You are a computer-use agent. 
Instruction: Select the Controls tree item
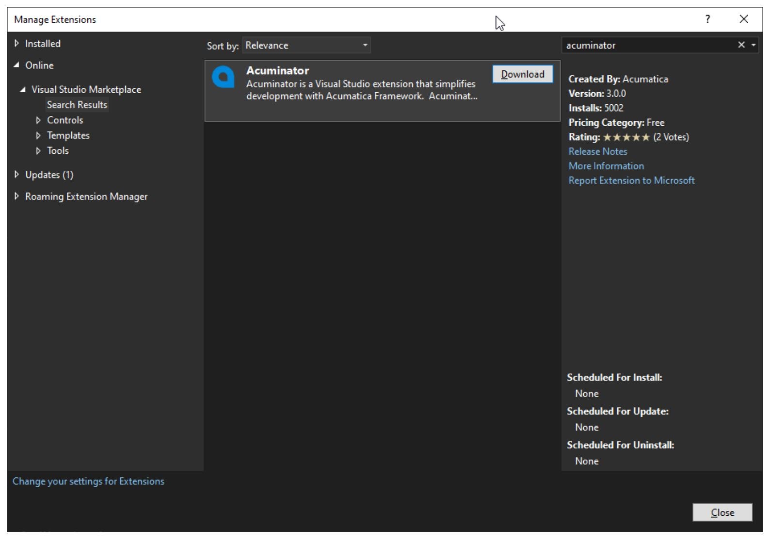[65, 120]
